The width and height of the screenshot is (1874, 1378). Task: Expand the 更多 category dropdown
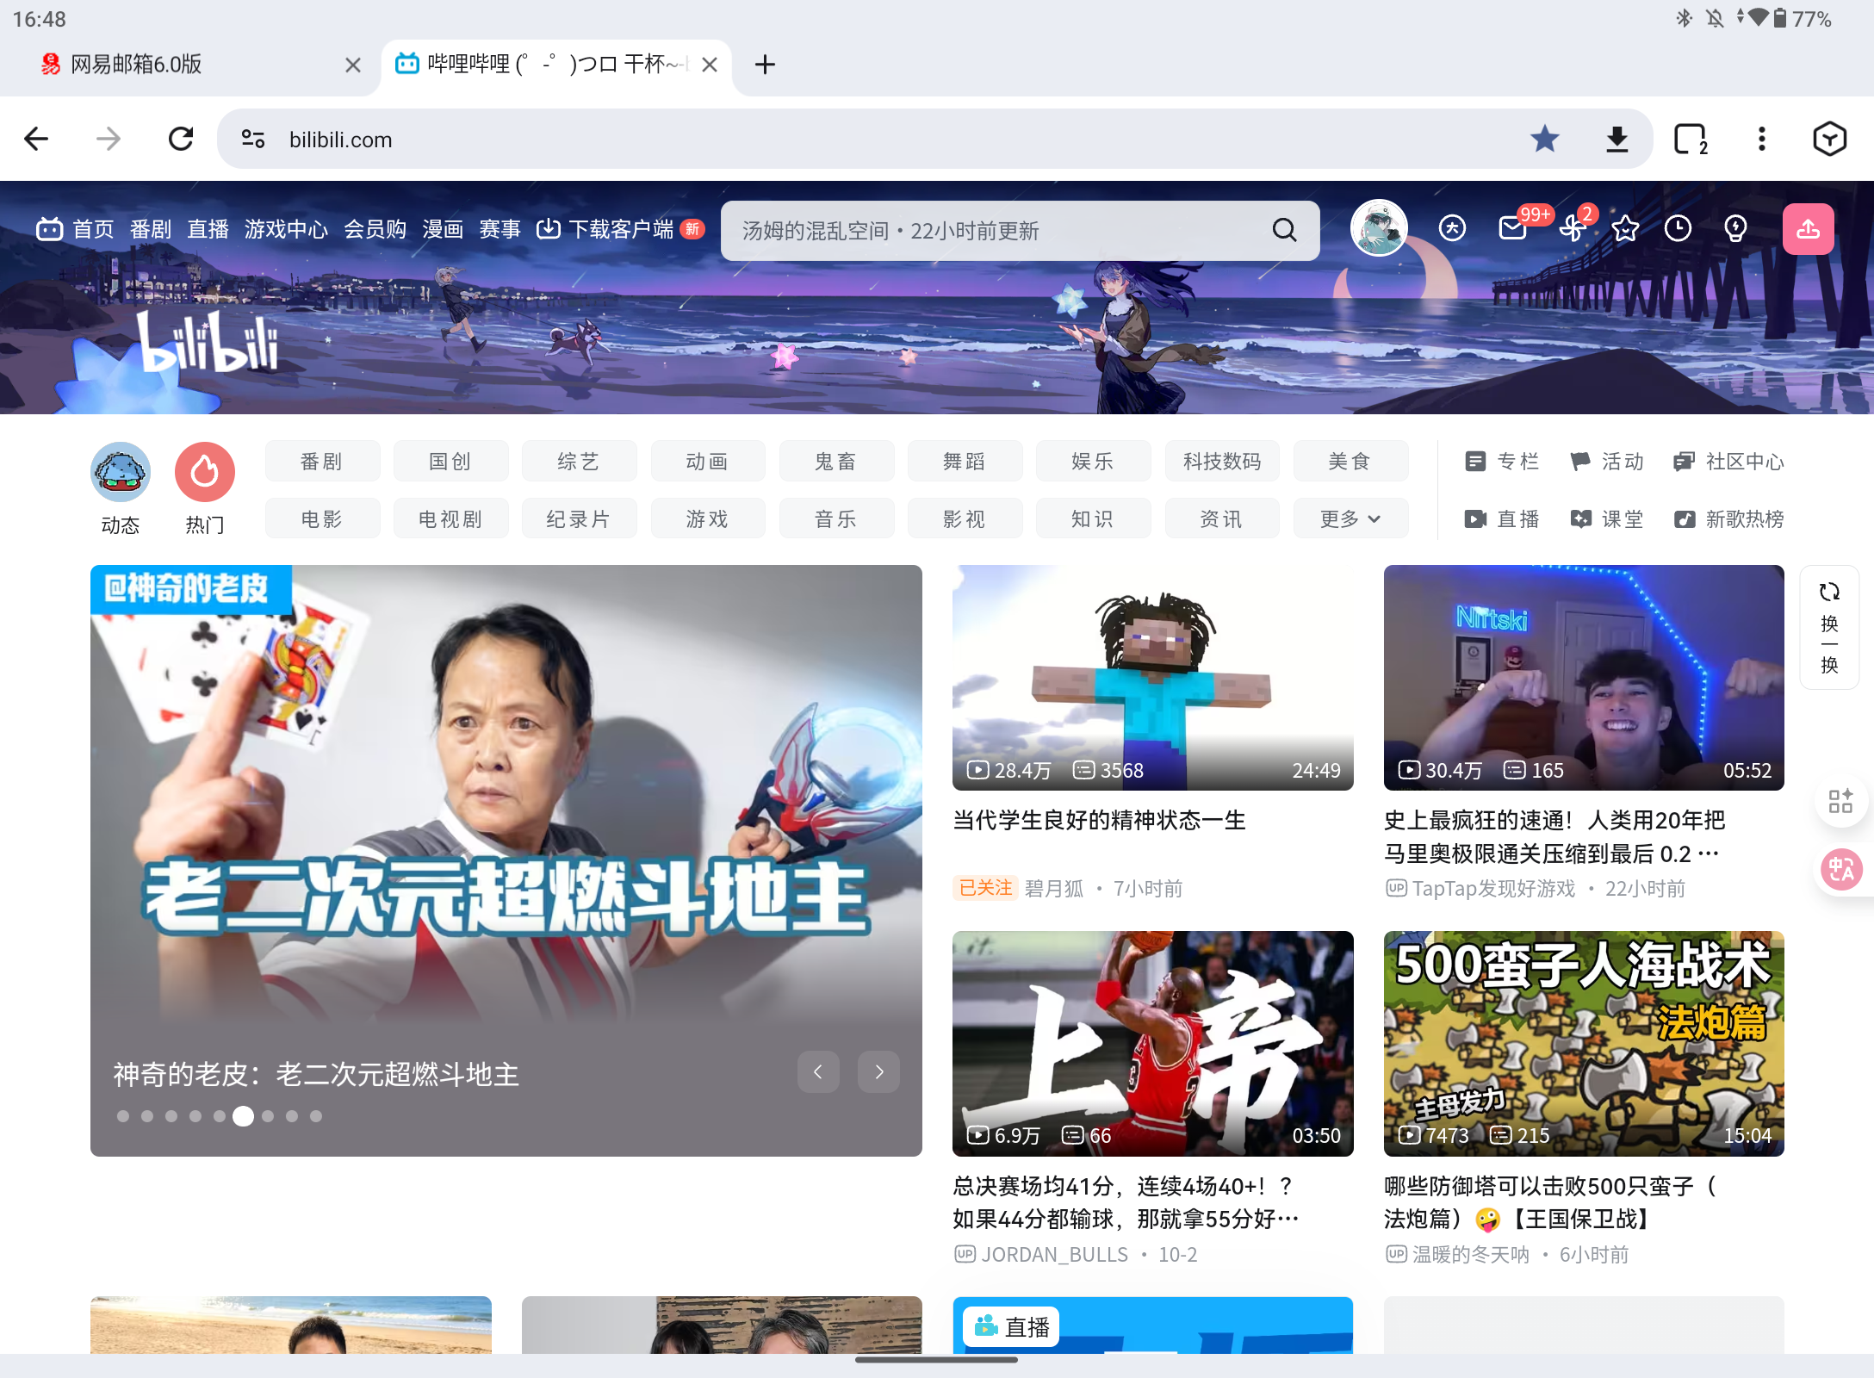[x=1350, y=518]
